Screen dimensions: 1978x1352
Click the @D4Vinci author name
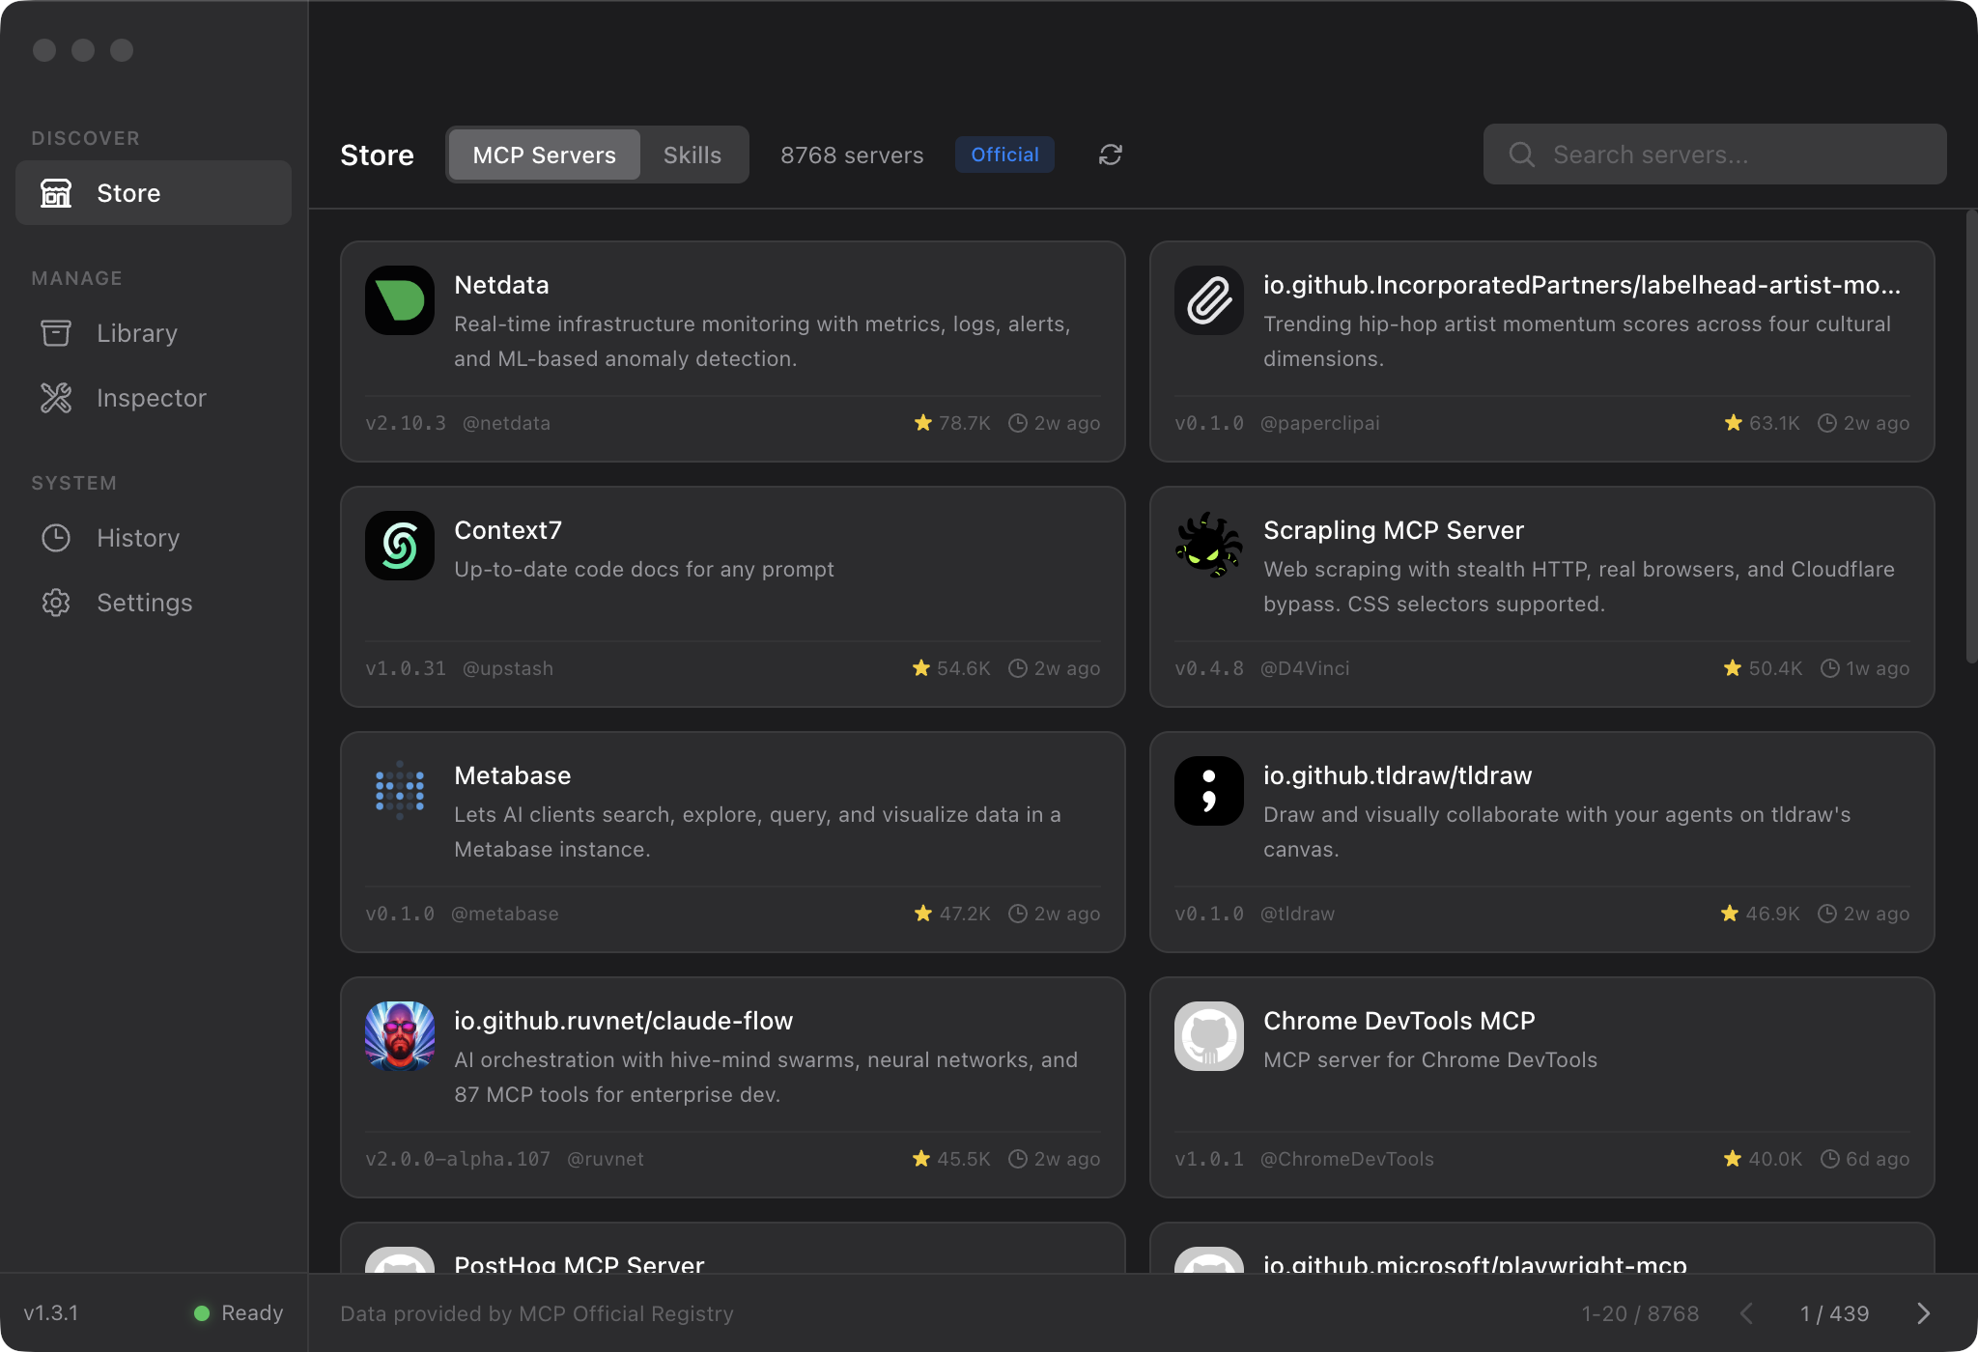click(1305, 668)
